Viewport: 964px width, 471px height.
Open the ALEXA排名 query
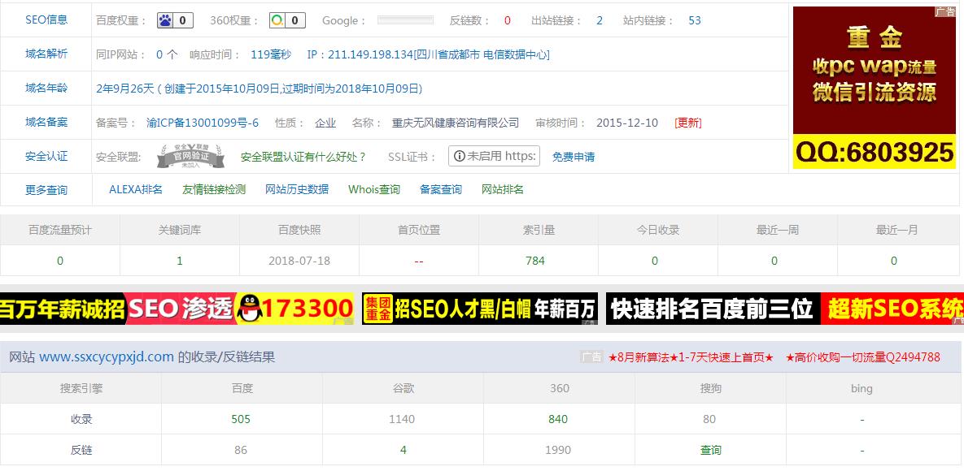tap(136, 189)
